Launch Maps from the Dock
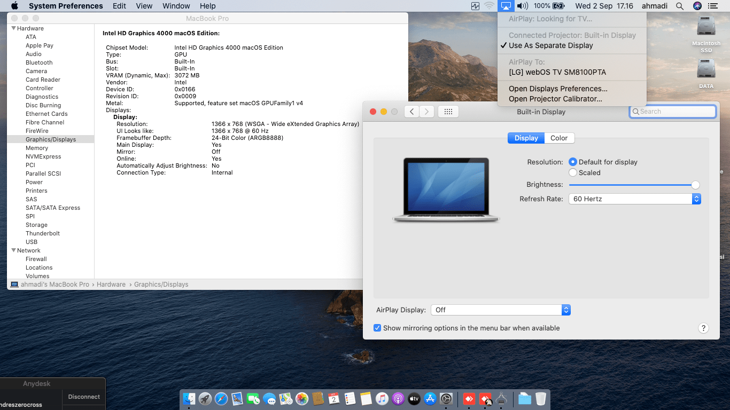 [286, 399]
